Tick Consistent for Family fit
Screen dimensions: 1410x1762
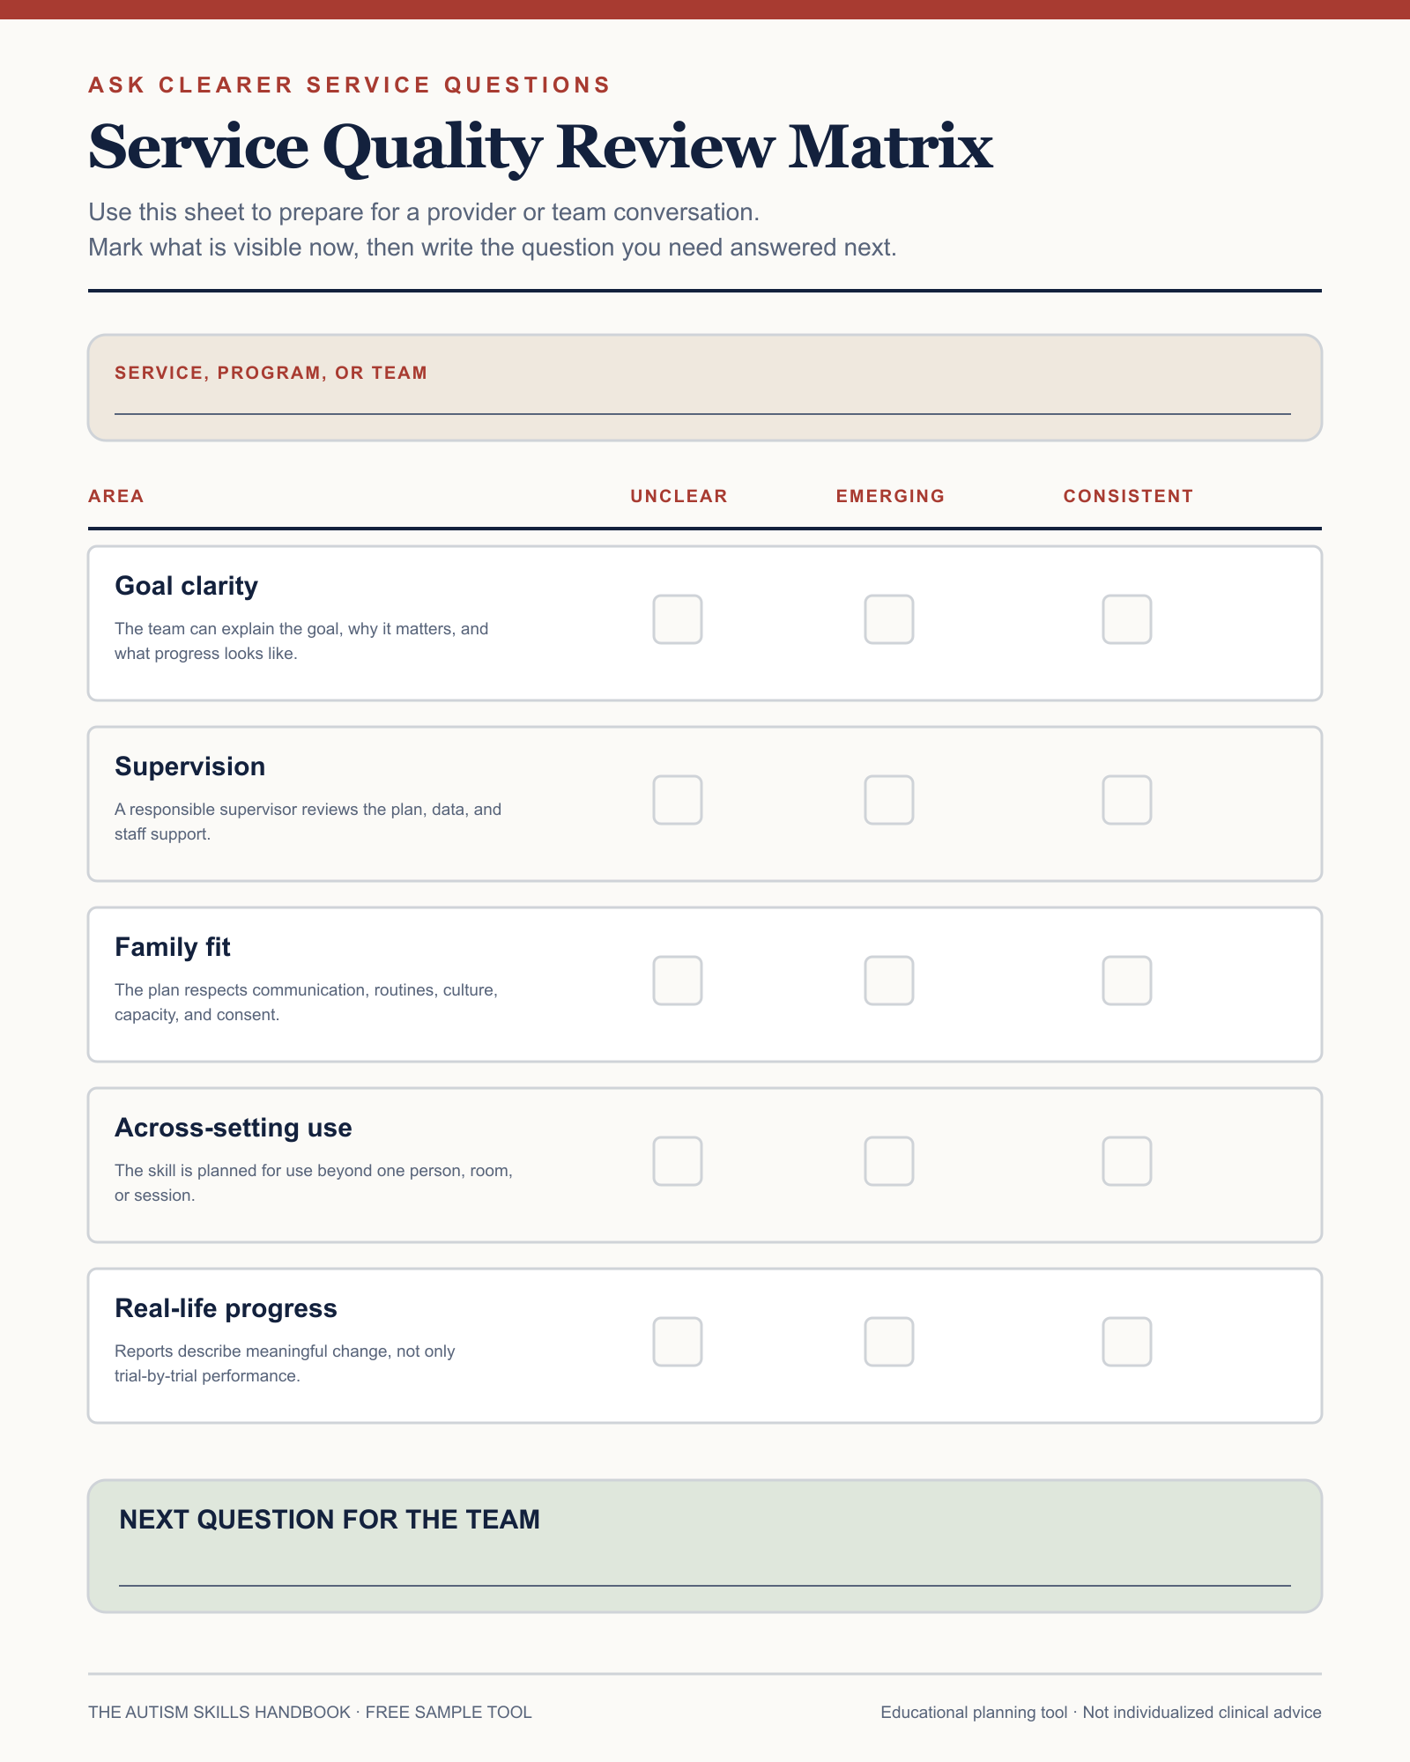(1127, 981)
